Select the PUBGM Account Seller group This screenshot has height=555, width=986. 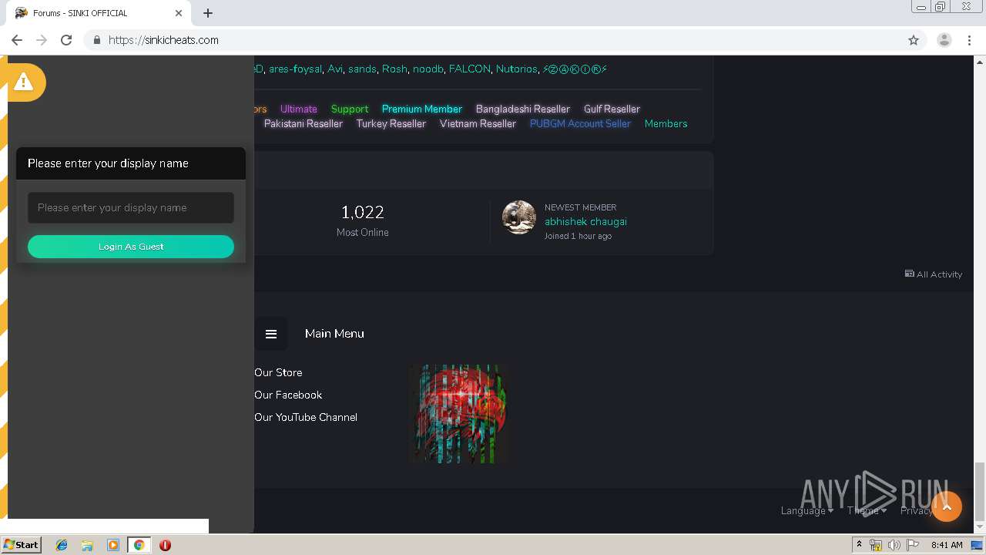coord(580,123)
